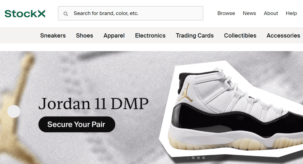The image size is (303, 164).
Task: Open the Trading Cards category
Action: (x=195, y=36)
